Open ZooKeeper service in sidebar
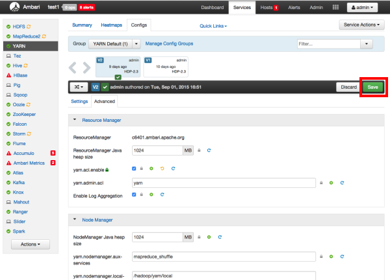 pyautogui.click(x=25, y=114)
